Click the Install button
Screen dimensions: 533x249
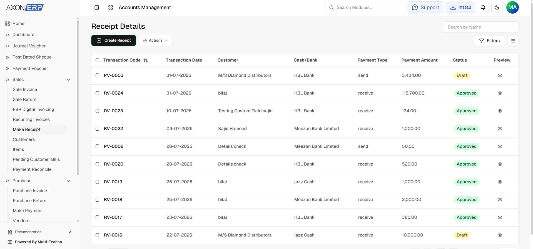(460, 7)
